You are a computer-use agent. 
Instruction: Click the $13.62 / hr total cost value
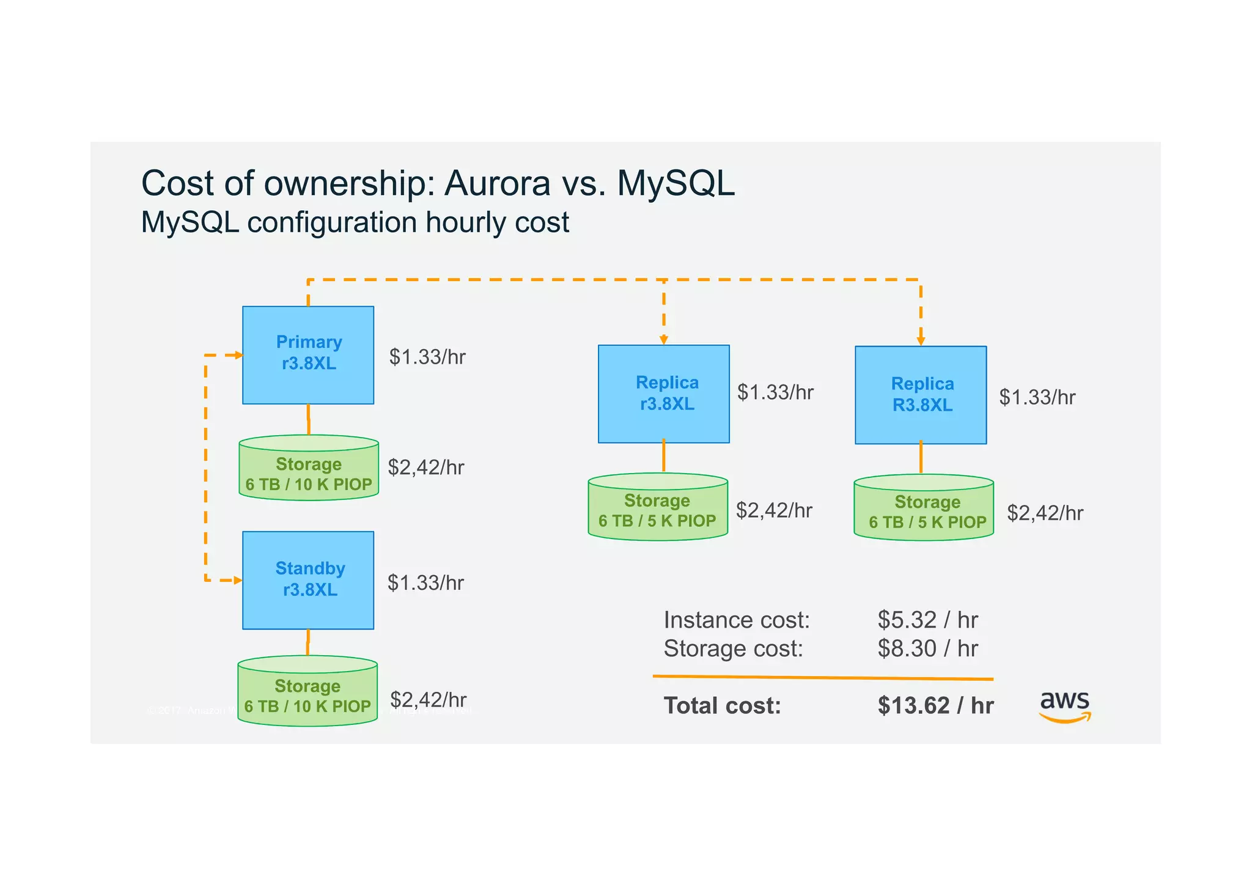(935, 705)
